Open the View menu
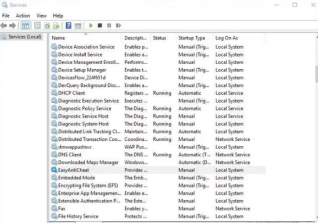Screen dimensions: 318x223 coord(41,15)
